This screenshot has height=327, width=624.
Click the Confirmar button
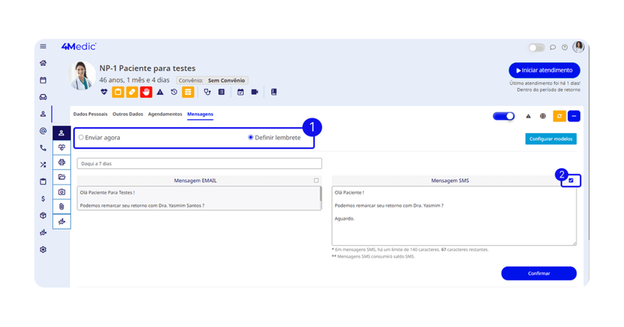(538, 273)
